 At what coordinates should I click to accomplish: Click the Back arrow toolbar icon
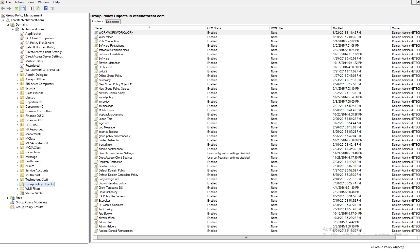[3, 9]
